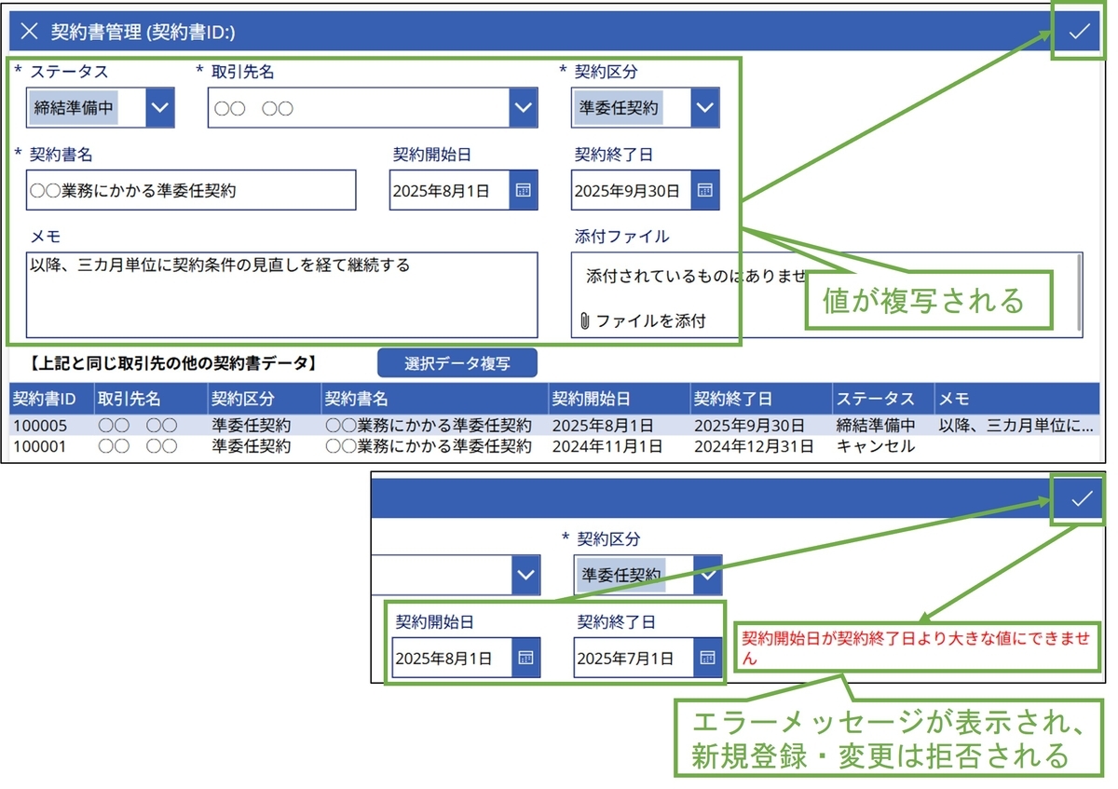Click the 2024年11月1日 start date cell
The image size is (1118, 789).
tap(607, 446)
